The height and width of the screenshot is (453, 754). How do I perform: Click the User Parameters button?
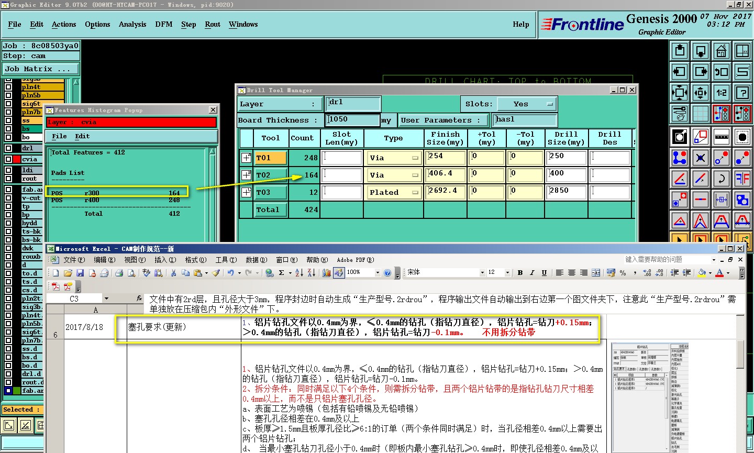click(x=443, y=120)
